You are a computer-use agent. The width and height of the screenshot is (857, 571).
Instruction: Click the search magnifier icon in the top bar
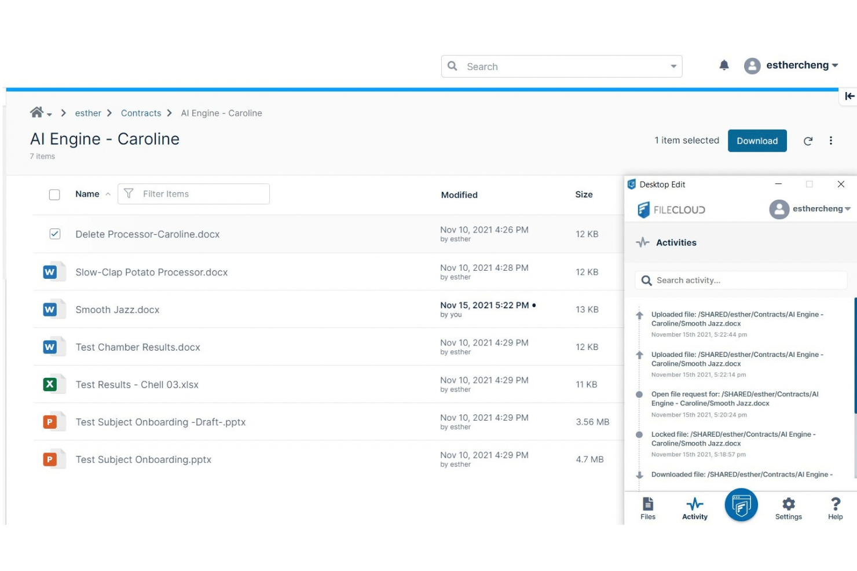click(x=453, y=66)
